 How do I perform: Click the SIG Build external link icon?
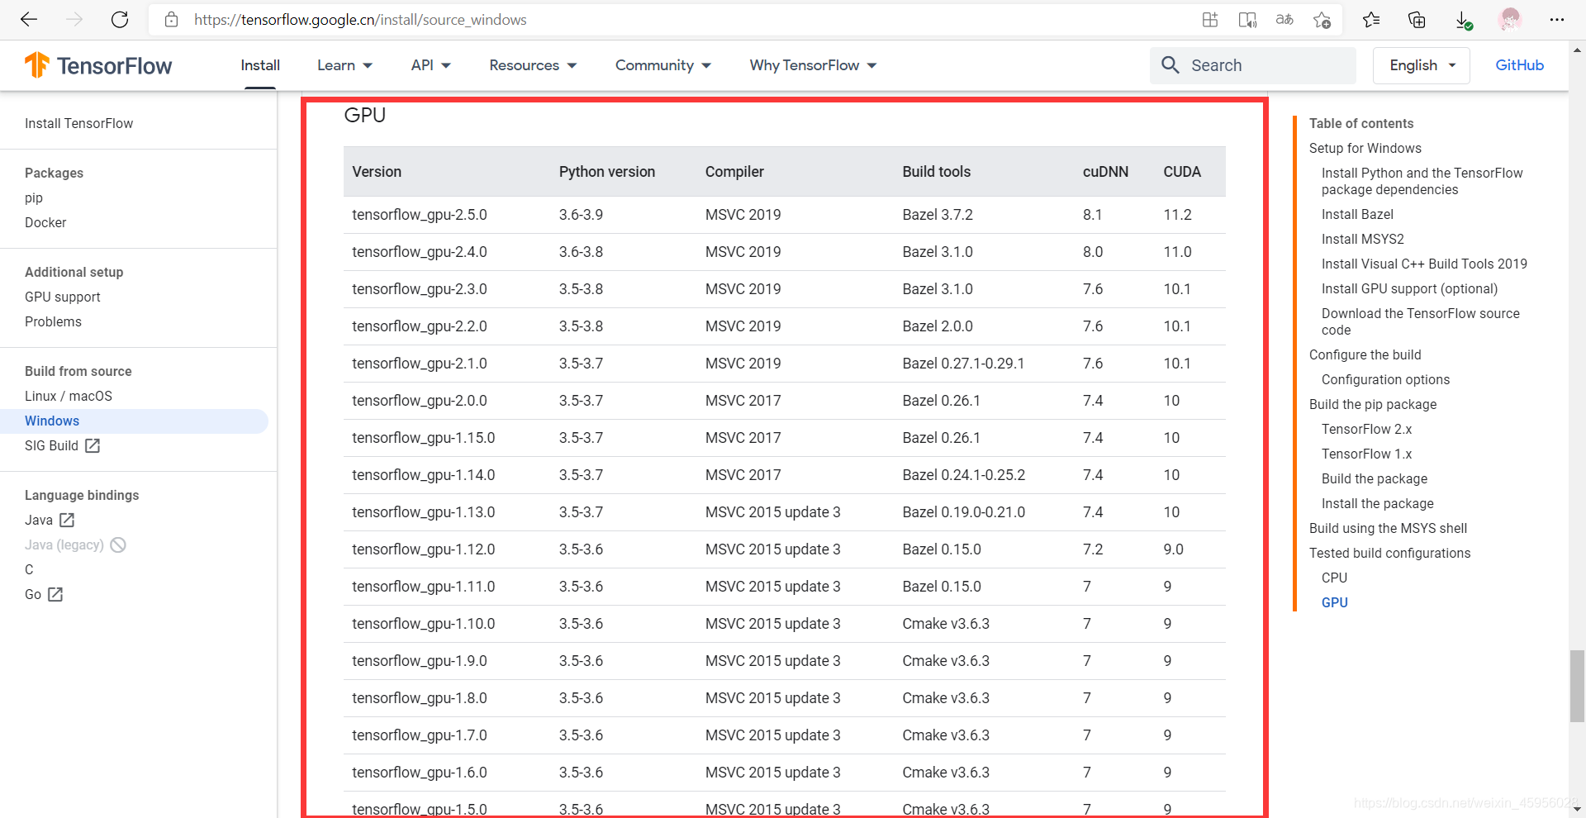(x=93, y=445)
